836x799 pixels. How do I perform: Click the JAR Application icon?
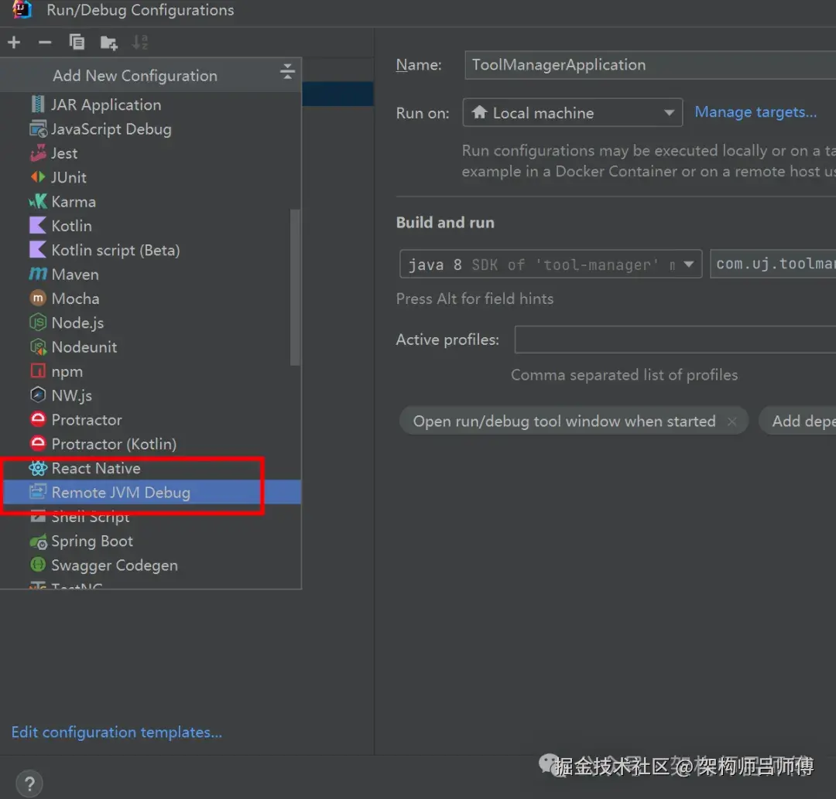coord(38,104)
